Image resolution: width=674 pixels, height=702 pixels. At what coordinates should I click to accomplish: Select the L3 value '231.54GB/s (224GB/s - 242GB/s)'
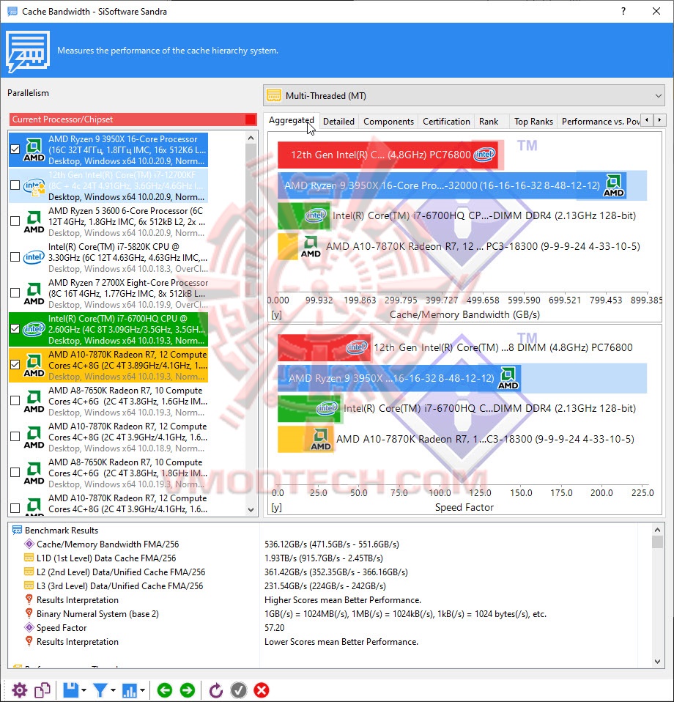[325, 585]
